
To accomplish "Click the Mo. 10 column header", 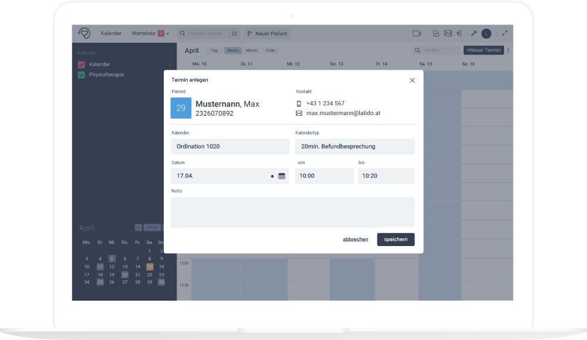I will coord(200,64).
